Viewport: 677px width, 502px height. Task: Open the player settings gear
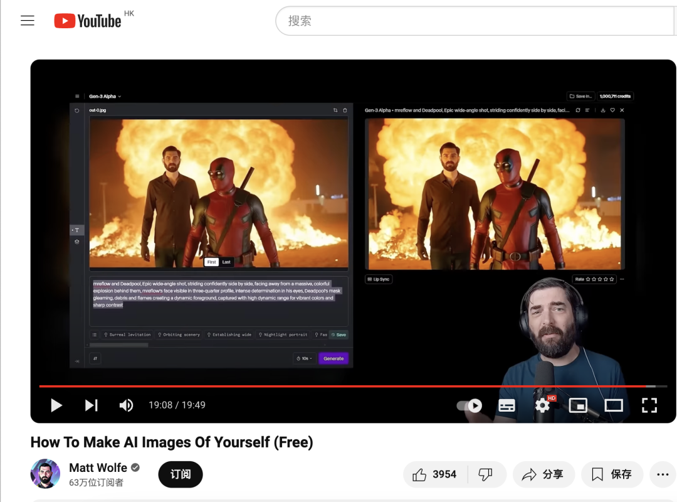tap(542, 405)
